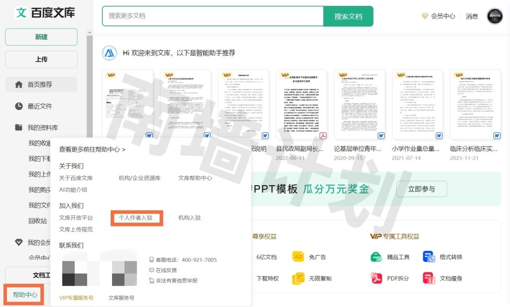This screenshot has width=510, height=307.
Task: Click 机构入驻 link
Action: click(190, 217)
